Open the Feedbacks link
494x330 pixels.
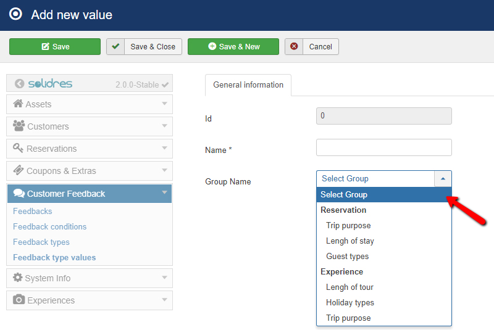tap(33, 211)
